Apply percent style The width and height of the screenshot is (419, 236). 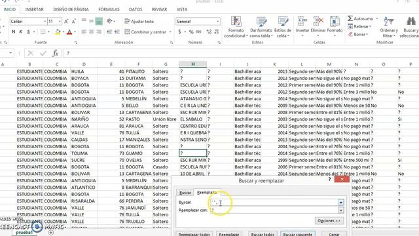click(x=191, y=32)
